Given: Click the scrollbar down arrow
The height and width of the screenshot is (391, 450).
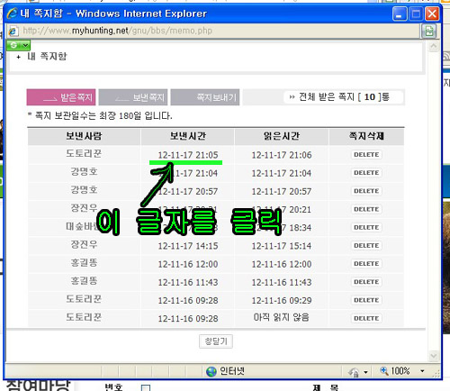Looking at the screenshot, I should click(x=434, y=356).
